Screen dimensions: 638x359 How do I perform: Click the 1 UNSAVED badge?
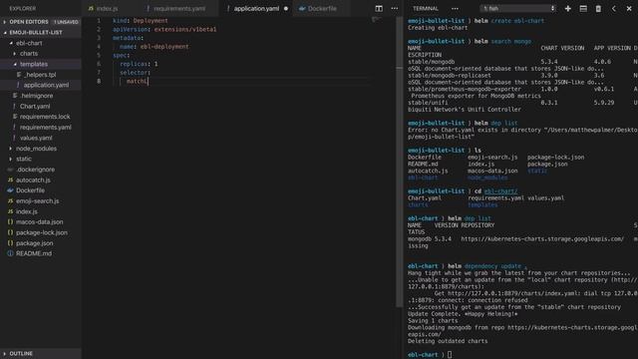point(66,22)
